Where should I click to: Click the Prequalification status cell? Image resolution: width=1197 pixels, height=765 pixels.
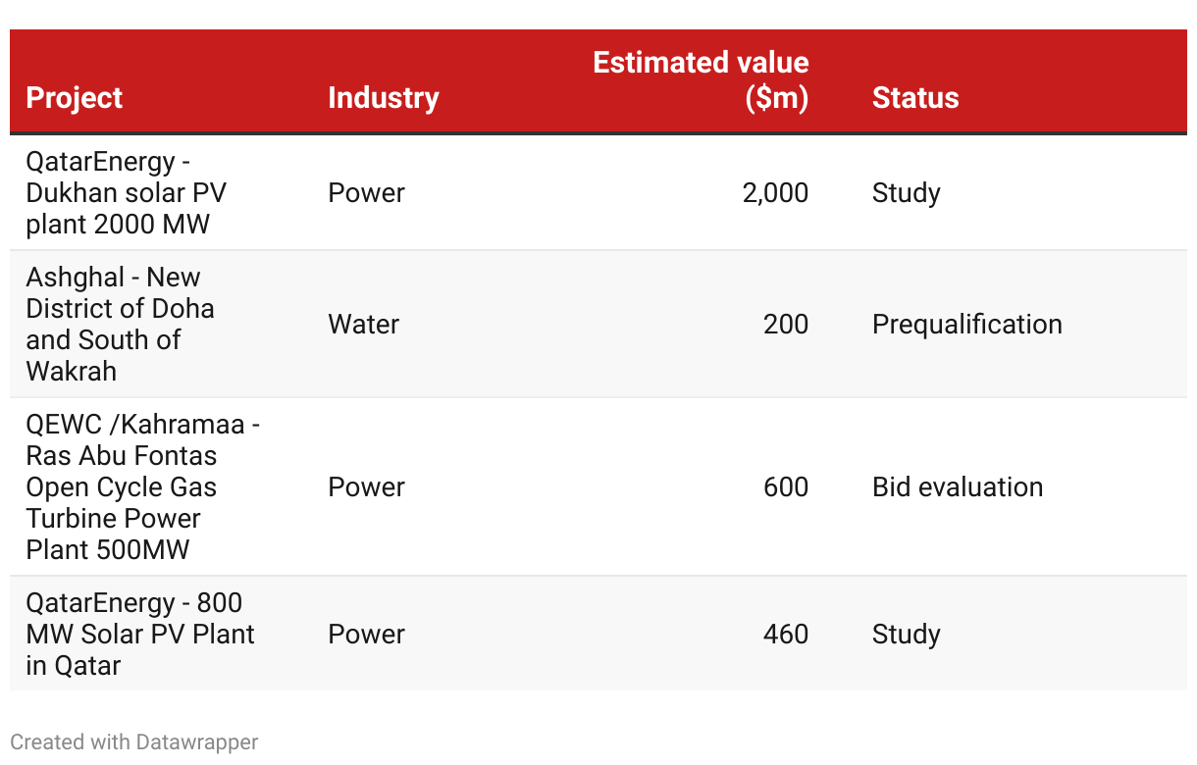point(966,325)
